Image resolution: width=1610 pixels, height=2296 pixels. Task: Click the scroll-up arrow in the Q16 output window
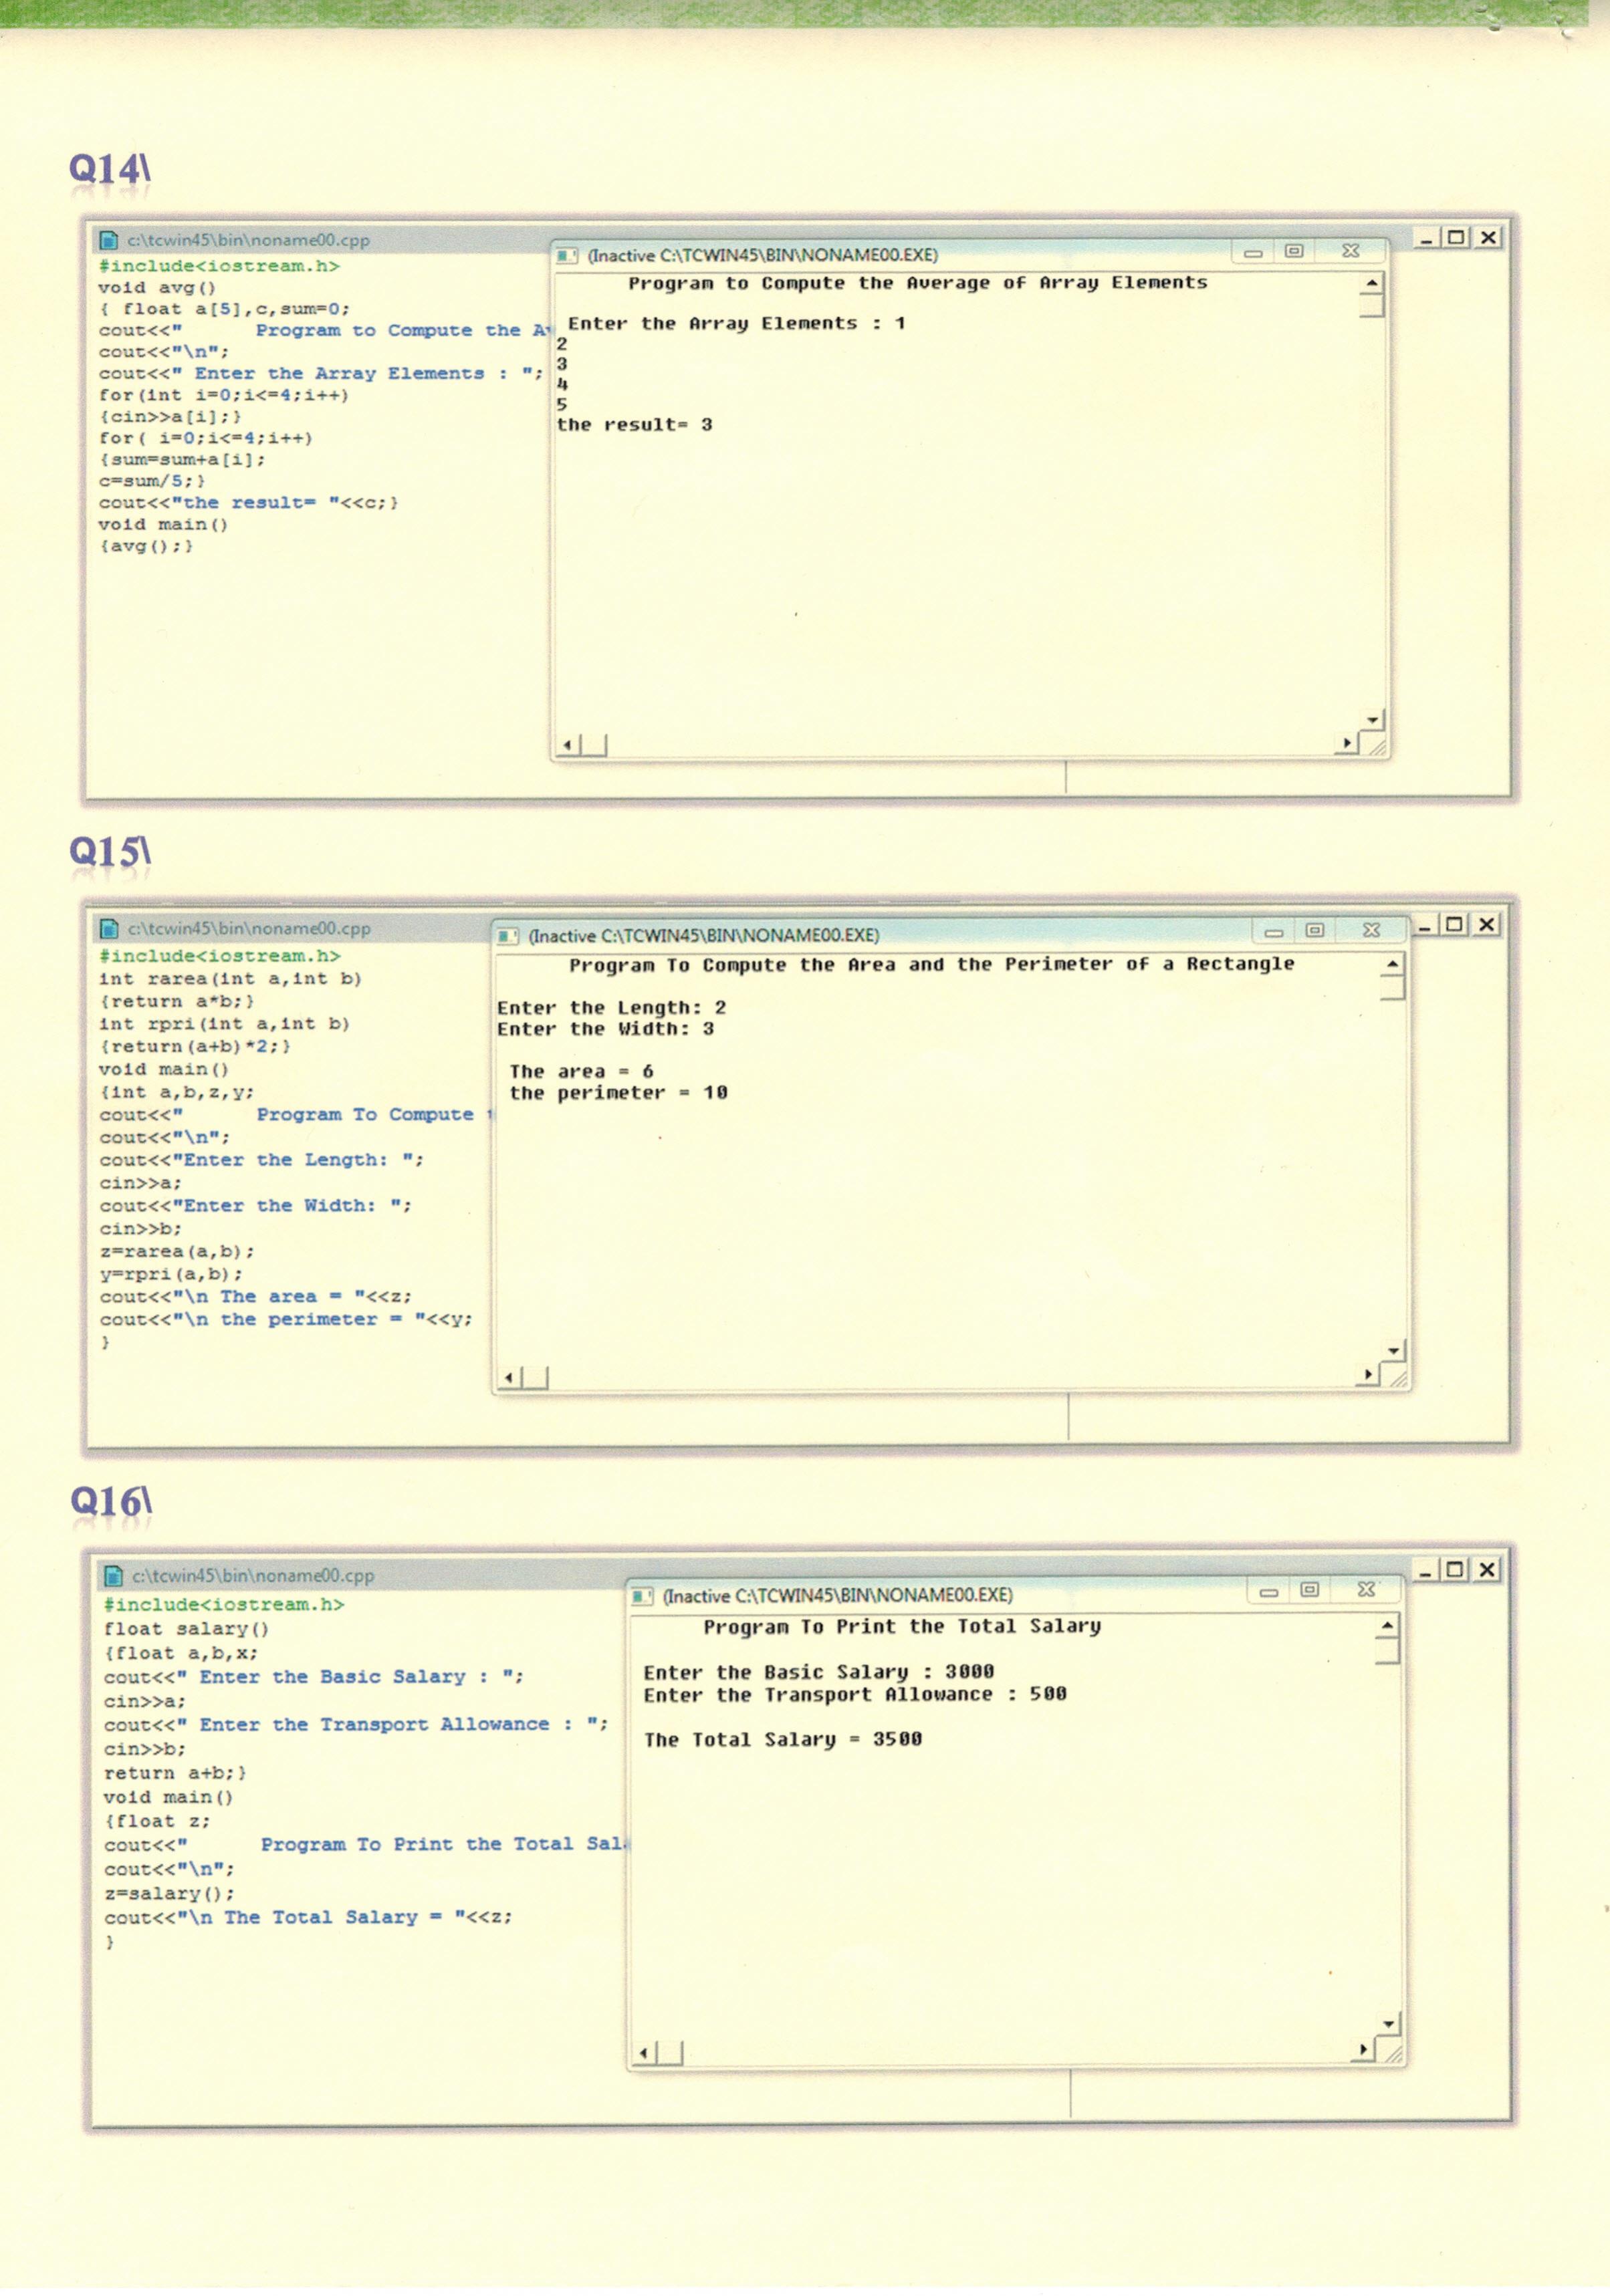click(x=1387, y=1627)
